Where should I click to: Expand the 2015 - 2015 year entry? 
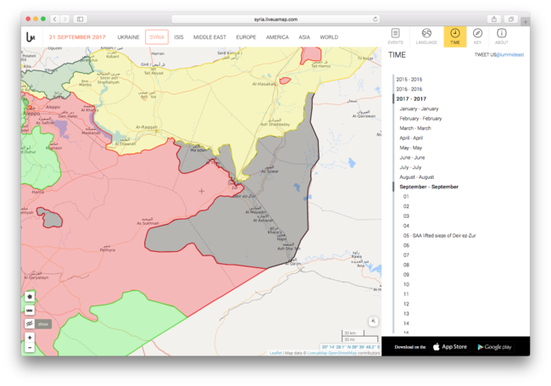pos(409,79)
